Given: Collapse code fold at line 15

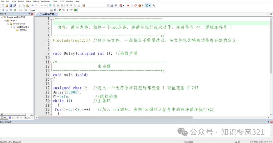Looking at the screenshot, I should tap(51, 79).
